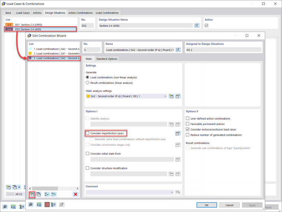
Task: Select wizard 1 Load combinations | SA2 - Second-o
Action: click(x=54, y=49)
